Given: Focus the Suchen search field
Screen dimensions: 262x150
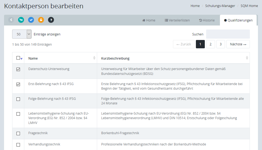Looking at the screenshot, I should pyautogui.click(x=228, y=34).
